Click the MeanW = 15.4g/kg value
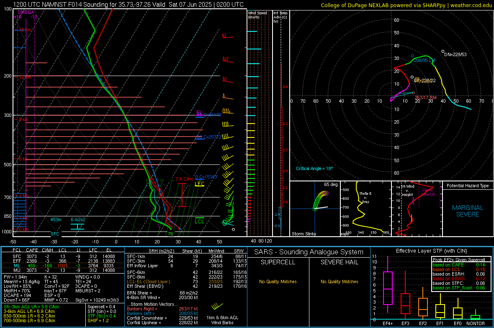494x328 pixels. (x=22, y=282)
